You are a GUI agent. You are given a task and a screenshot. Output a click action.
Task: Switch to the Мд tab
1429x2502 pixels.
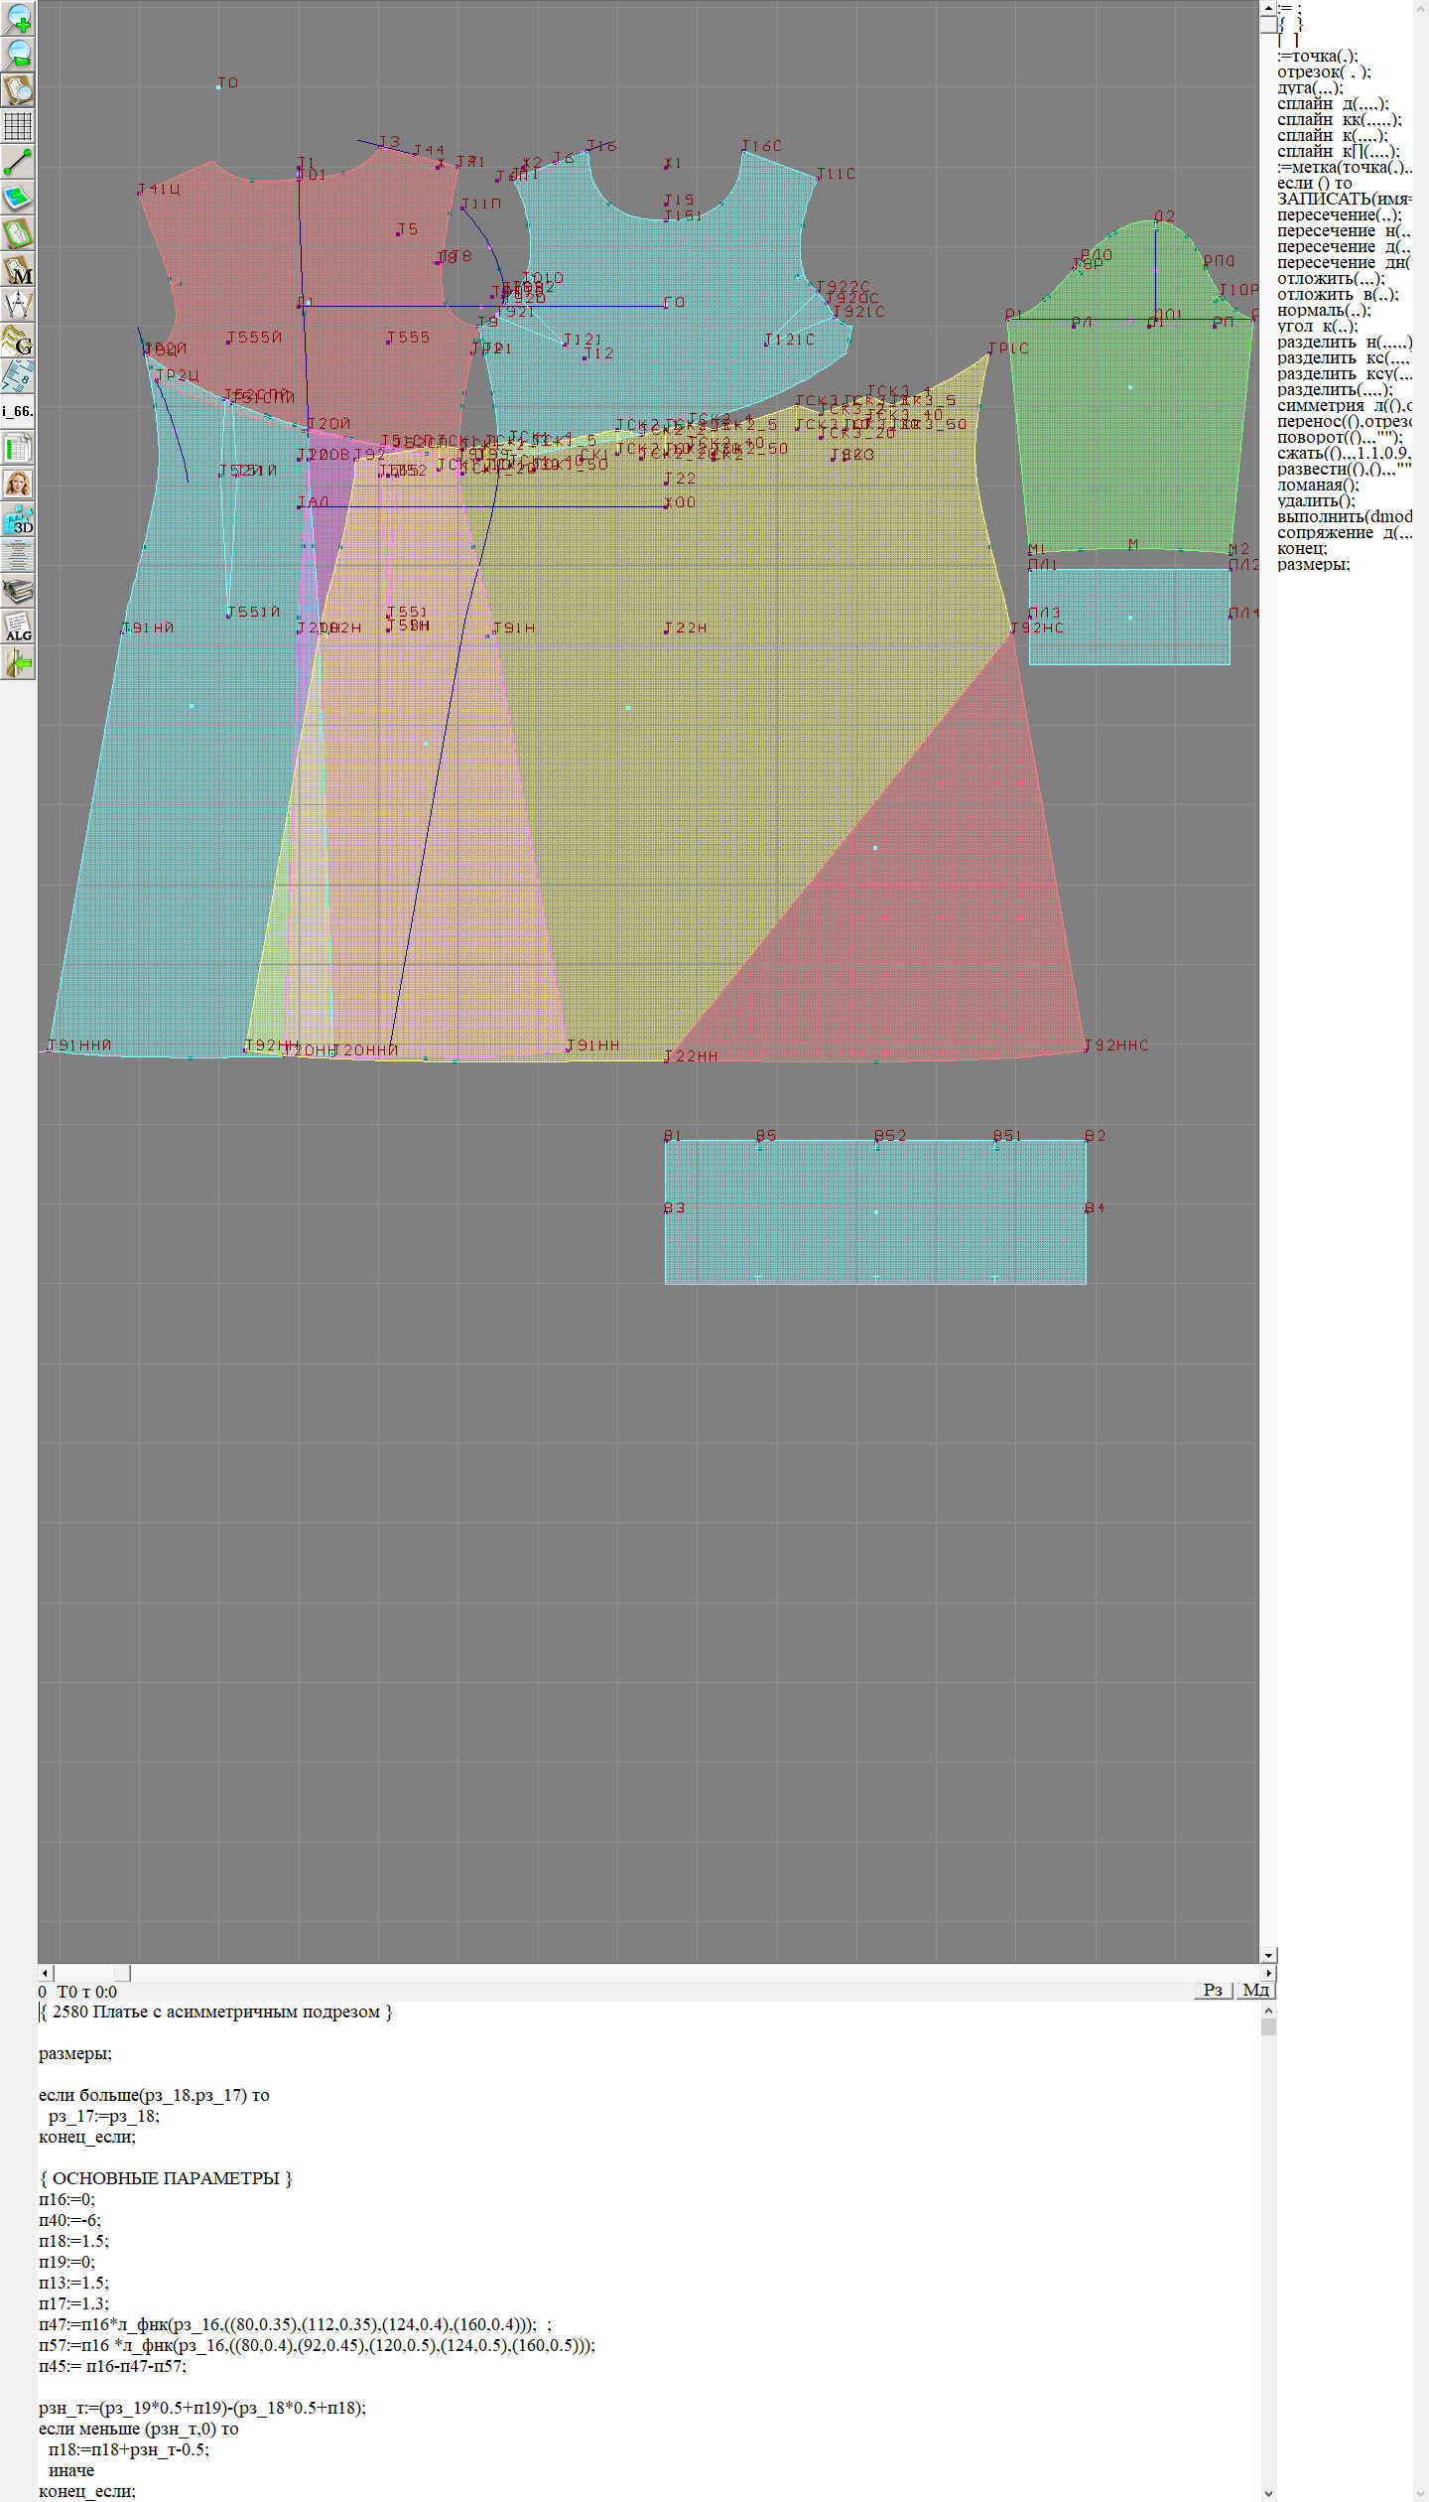click(x=1255, y=1990)
